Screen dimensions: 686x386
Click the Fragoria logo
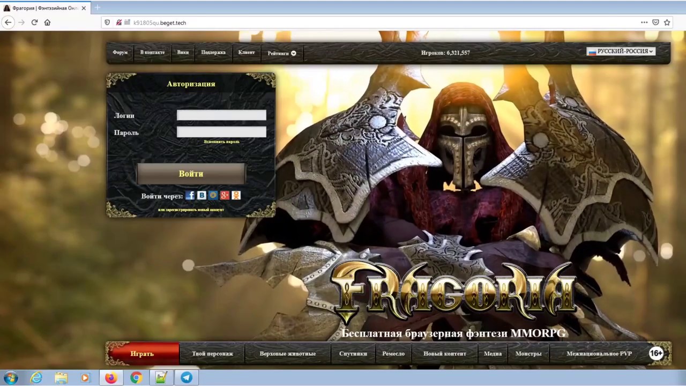[x=453, y=292]
